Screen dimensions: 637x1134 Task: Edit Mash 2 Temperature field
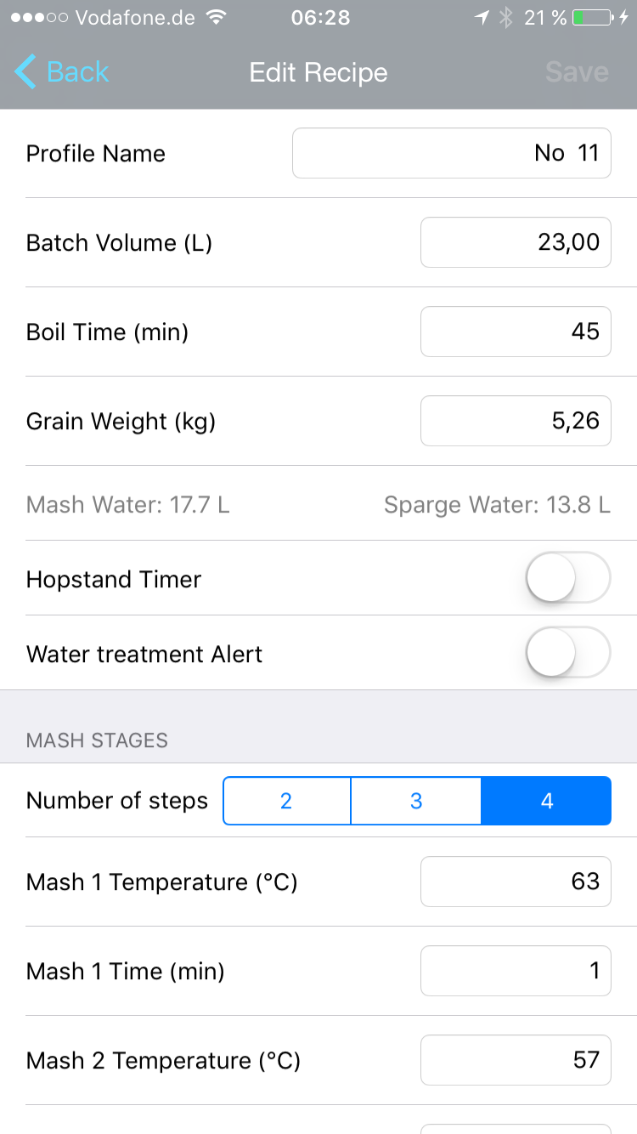click(516, 1060)
